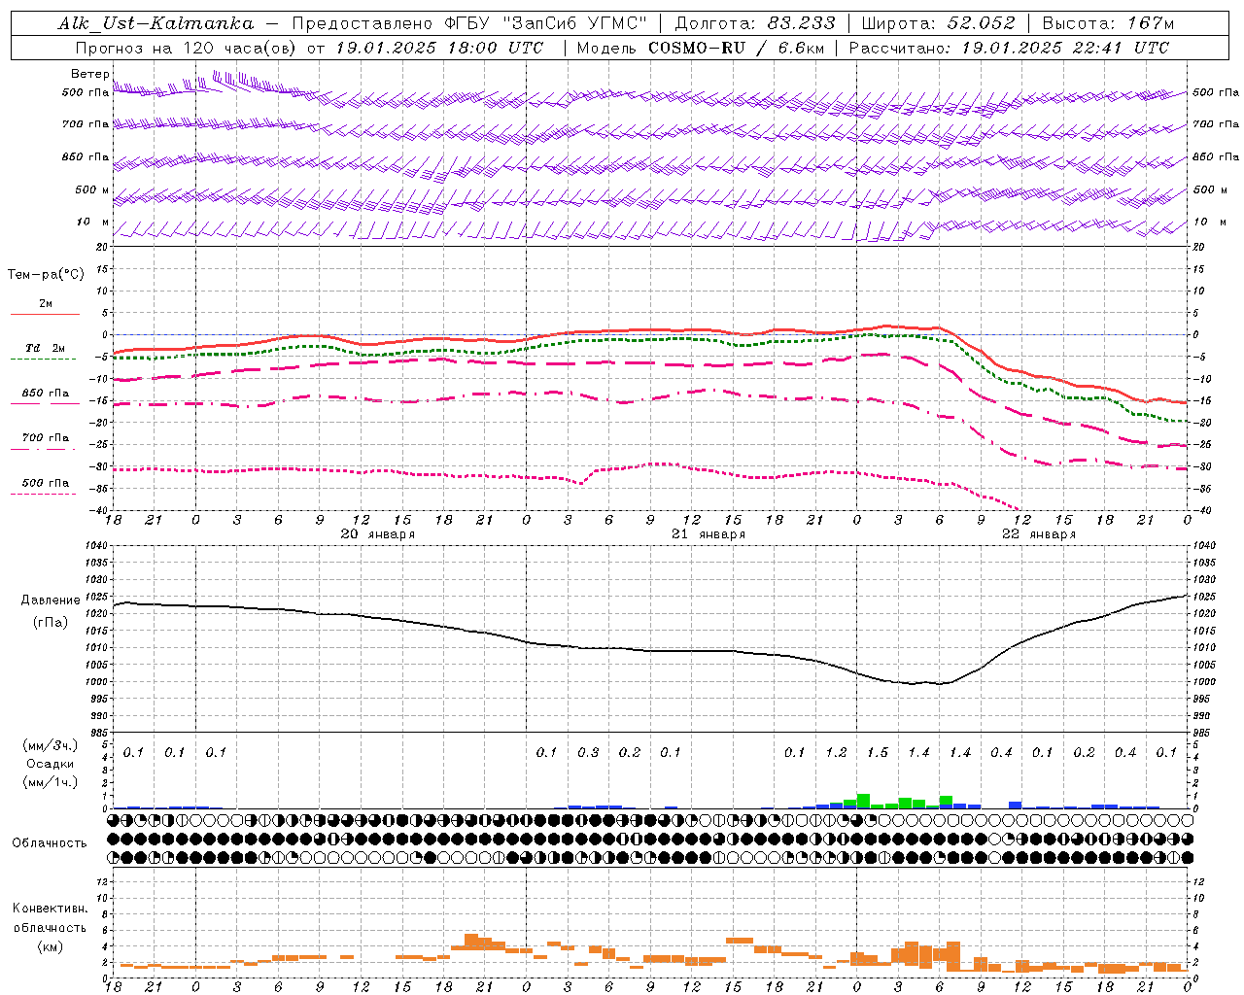Click the station name Alk_Ust-Kalmanka
This screenshot has height=995, width=1244.
point(155,23)
